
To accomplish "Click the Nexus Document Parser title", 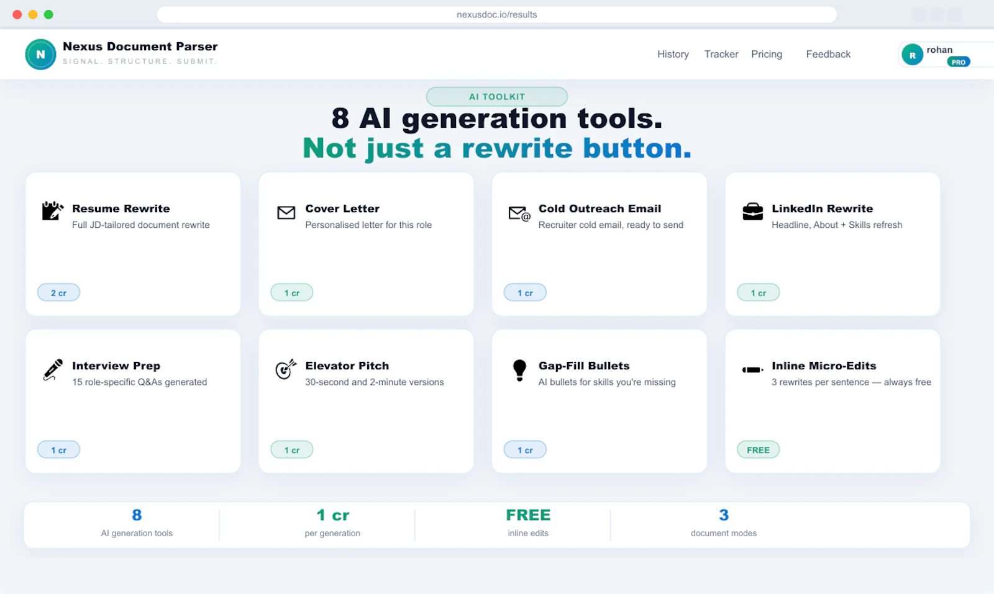I will pos(140,47).
